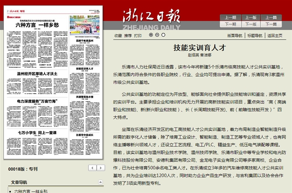Open next article with 下一篇
The height and width of the screenshot is (193, 292).
[271, 24]
